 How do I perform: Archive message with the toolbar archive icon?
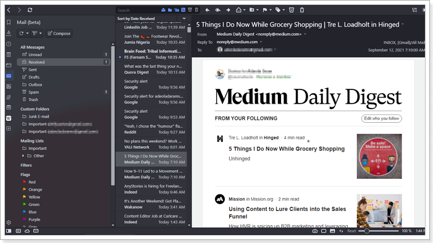pyautogui.click(x=292, y=10)
